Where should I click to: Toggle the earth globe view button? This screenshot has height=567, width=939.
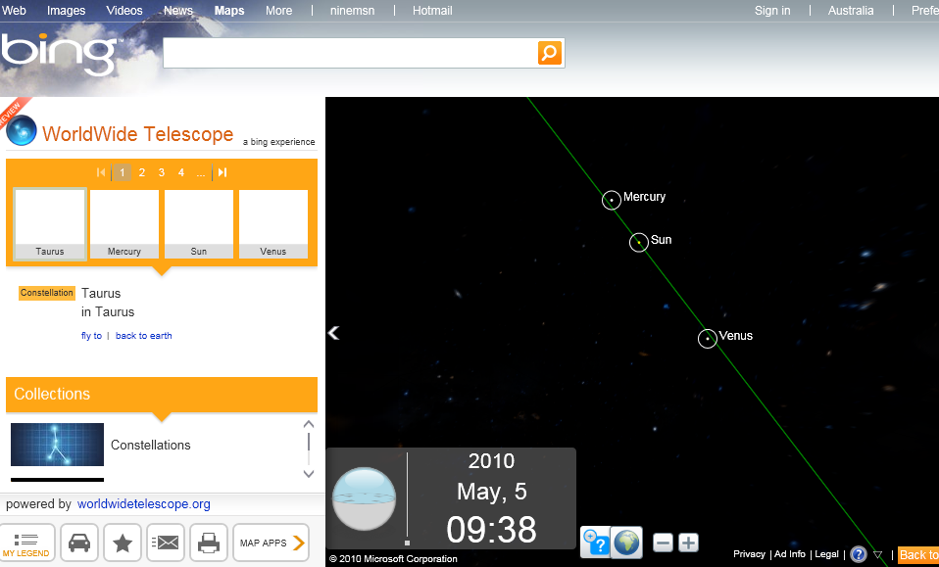[627, 542]
